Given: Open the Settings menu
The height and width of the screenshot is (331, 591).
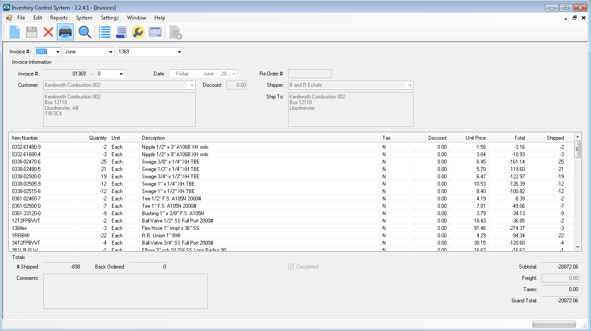Looking at the screenshot, I should (109, 18).
